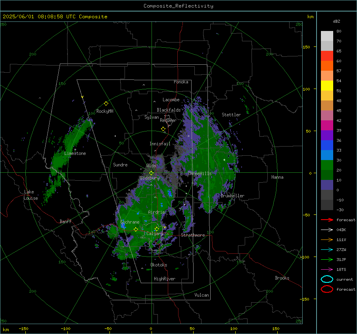The height and width of the screenshot is (334, 357).
Task: Click the yellow diamond marker below RedDeer
Action: [163, 129]
